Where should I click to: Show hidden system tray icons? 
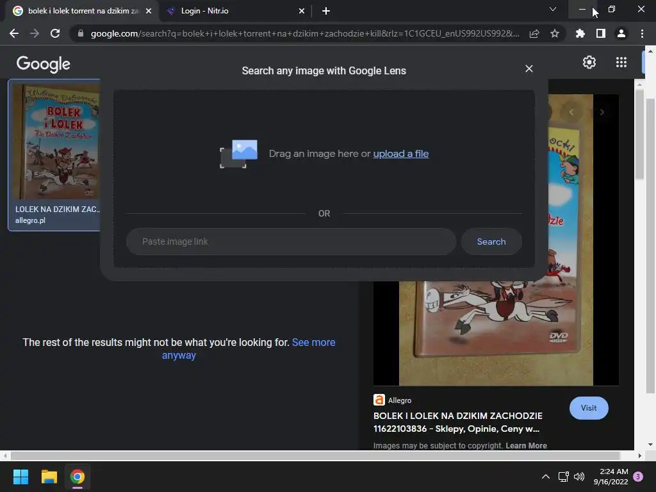[546, 477]
